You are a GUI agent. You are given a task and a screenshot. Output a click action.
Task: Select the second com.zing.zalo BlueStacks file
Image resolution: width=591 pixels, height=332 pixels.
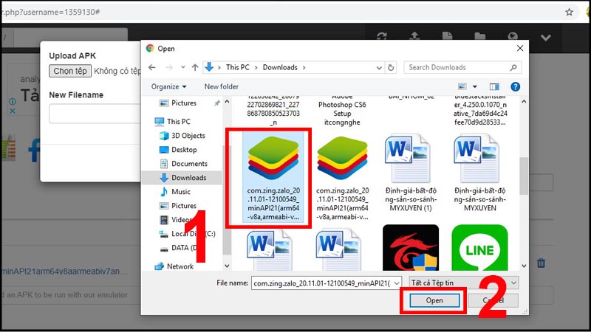[342, 178]
